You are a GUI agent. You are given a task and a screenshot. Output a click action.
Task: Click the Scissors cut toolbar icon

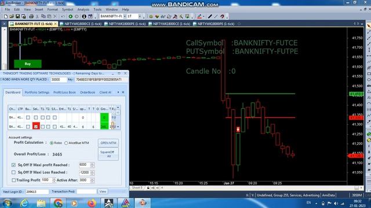tap(37, 17)
